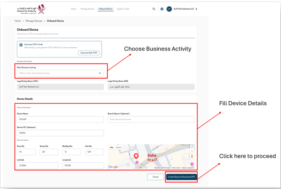Click the General Tax Authority logo
Viewport: 281px width, 189px height.
[31, 9]
